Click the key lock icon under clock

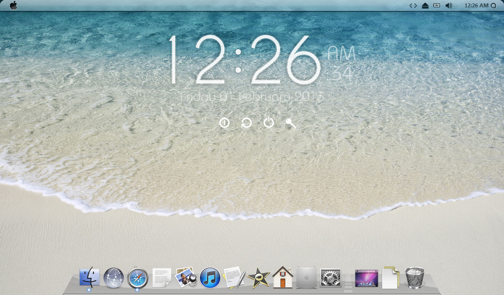[291, 123]
